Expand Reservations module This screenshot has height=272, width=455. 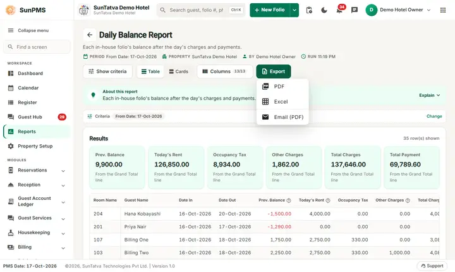pos(63,171)
